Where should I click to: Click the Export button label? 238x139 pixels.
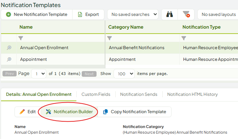tap(92, 15)
